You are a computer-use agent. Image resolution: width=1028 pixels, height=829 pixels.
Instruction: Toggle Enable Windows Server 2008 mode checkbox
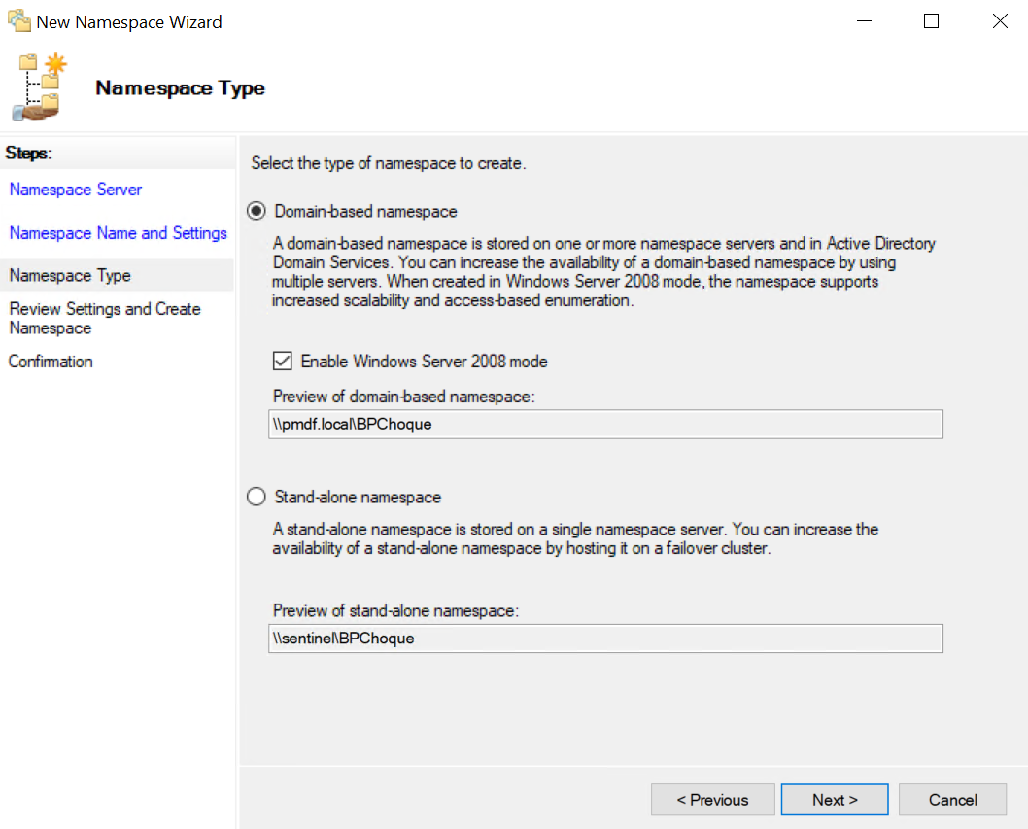(283, 362)
